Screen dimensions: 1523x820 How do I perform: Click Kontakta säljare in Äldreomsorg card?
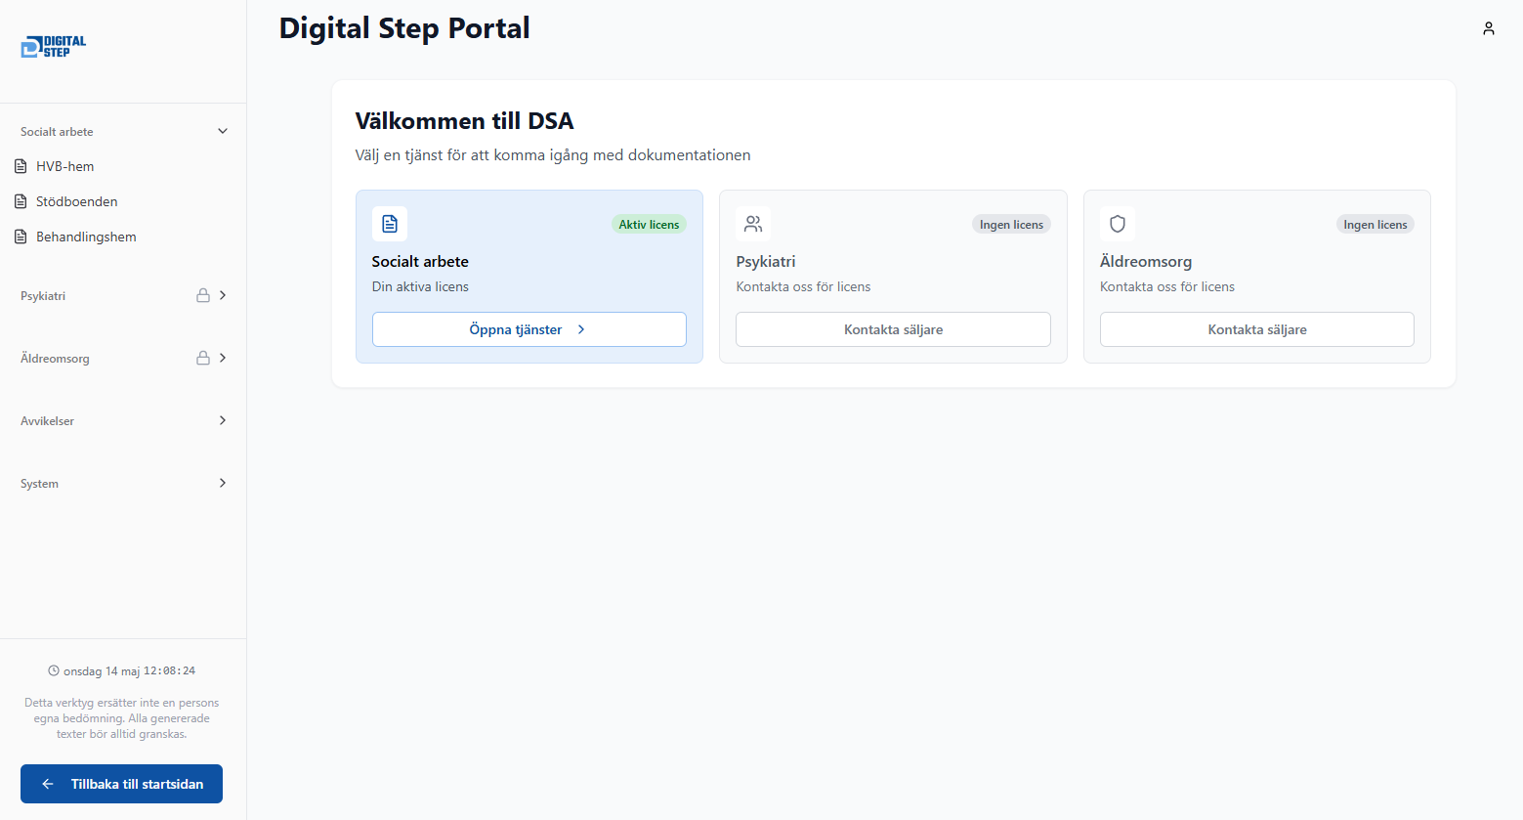[1257, 329]
